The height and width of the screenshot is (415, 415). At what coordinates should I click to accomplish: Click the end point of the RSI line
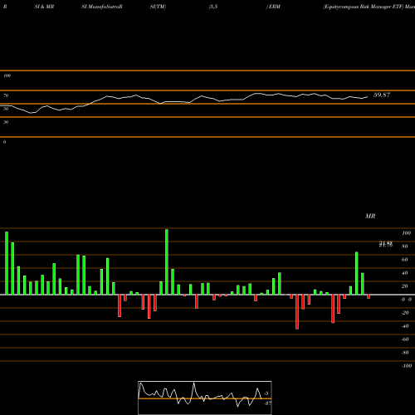point(368,97)
